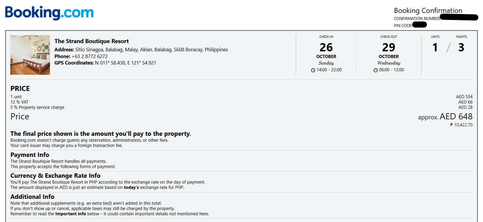Select The Strand Boutique Resort title
This screenshot has height=222, width=483.
tap(92, 41)
